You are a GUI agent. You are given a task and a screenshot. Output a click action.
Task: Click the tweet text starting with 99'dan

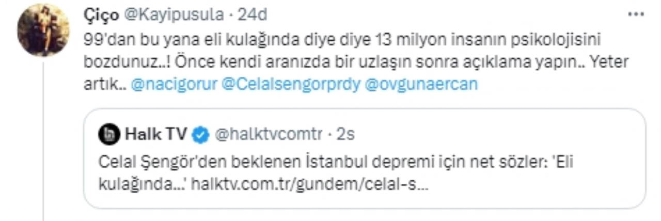click(x=356, y=62)
